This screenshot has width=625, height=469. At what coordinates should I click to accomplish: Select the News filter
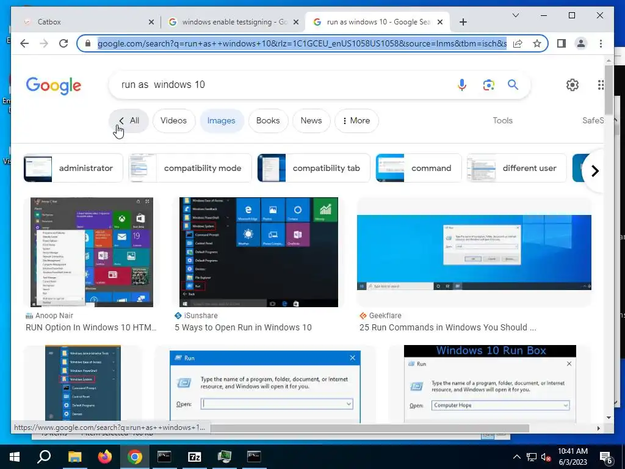(x=311, y=120)
